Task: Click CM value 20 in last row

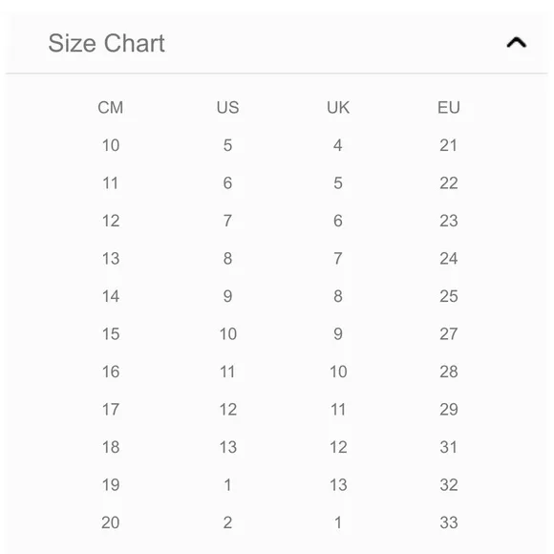Action: click(111, 522)
